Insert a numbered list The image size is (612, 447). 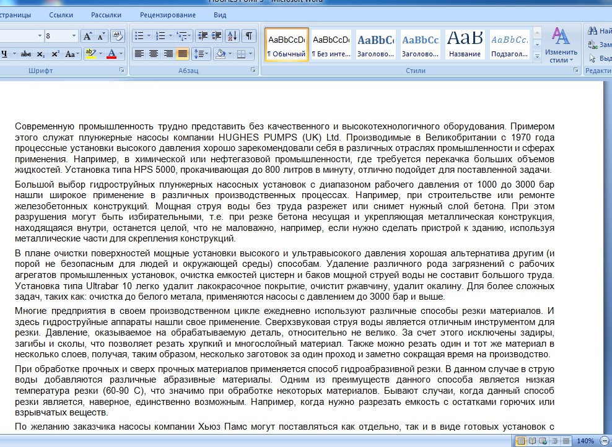point(160,37)
